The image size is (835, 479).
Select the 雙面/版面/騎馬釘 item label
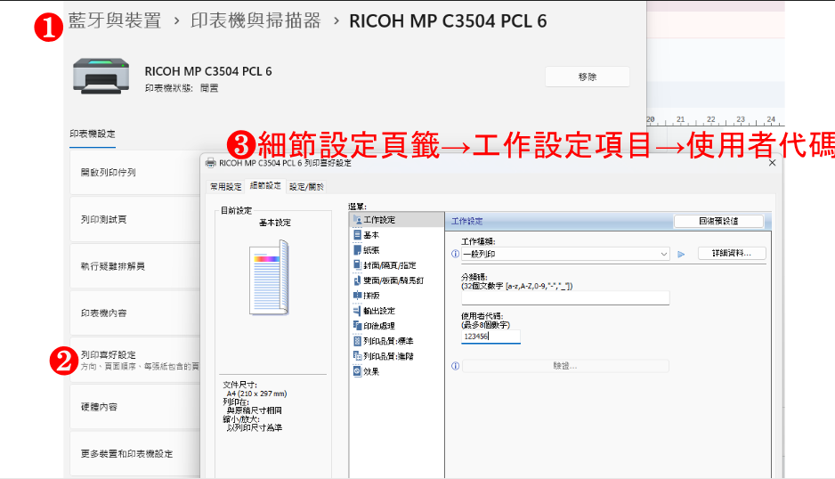pyautogui.click(x=393, y=280)
